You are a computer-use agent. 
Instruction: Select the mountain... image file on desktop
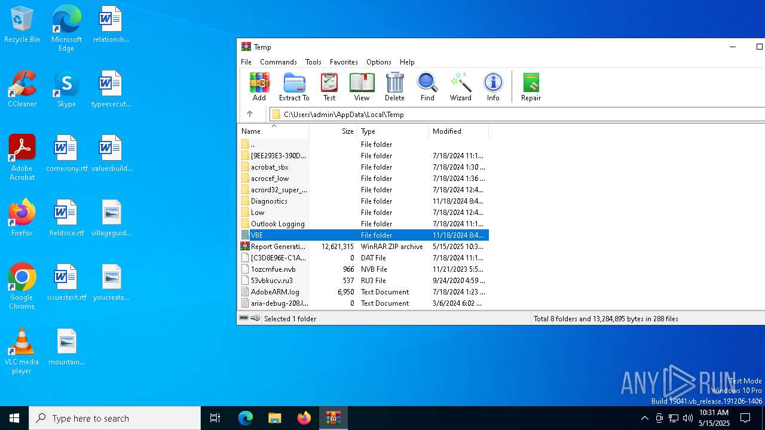pyautogui.click(x=66, y=347)
